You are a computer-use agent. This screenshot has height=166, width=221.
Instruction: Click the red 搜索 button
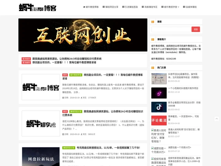click(196, 30)
